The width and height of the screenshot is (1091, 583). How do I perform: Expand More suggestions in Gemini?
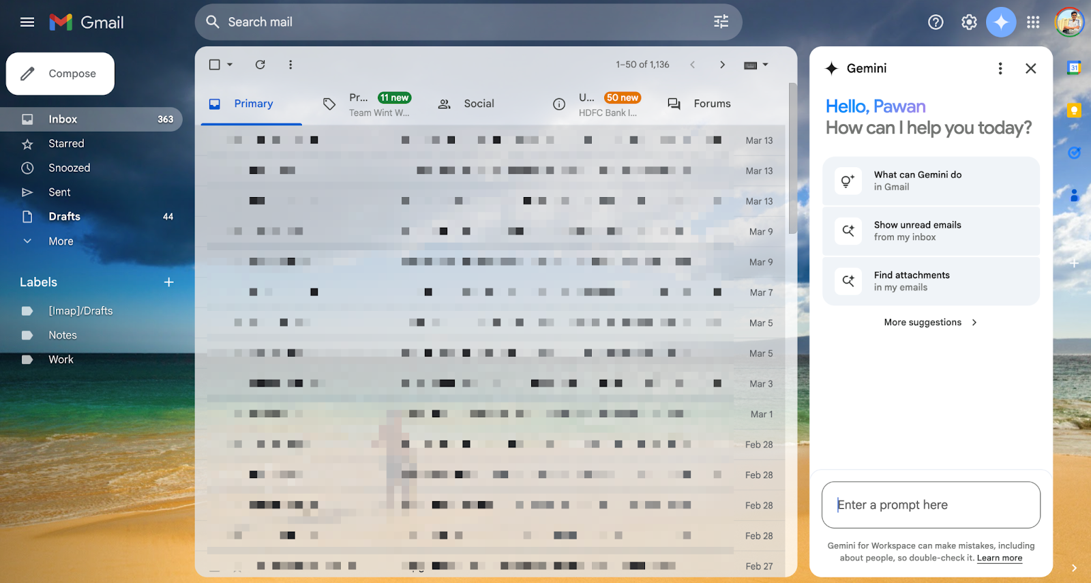(x=931, y=323)
